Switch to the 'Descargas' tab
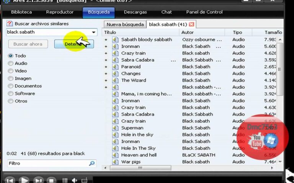The height and width of the screenshot is (183, 294). 135,12
